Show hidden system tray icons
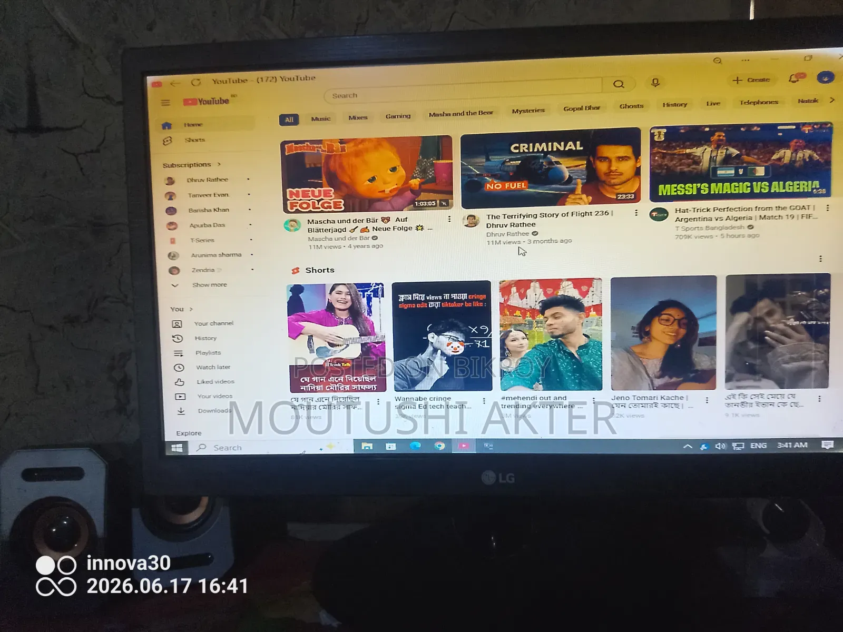843x632 pixels. pyautogui.click(x=688, y=447)
